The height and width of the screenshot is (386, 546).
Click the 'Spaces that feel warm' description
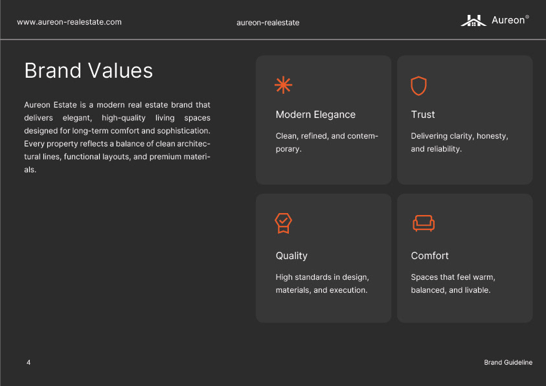tap(453, 284)
